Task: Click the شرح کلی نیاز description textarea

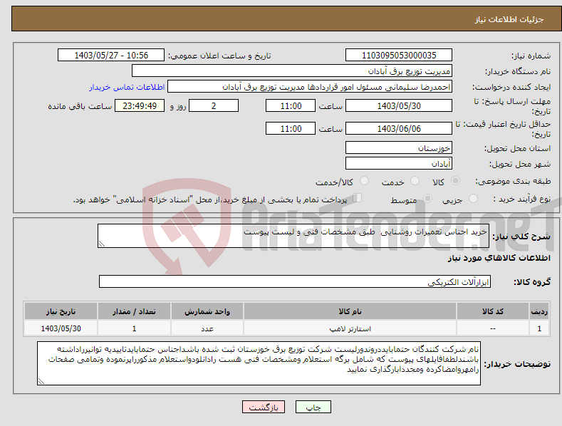Action: [x=293, y=236]
